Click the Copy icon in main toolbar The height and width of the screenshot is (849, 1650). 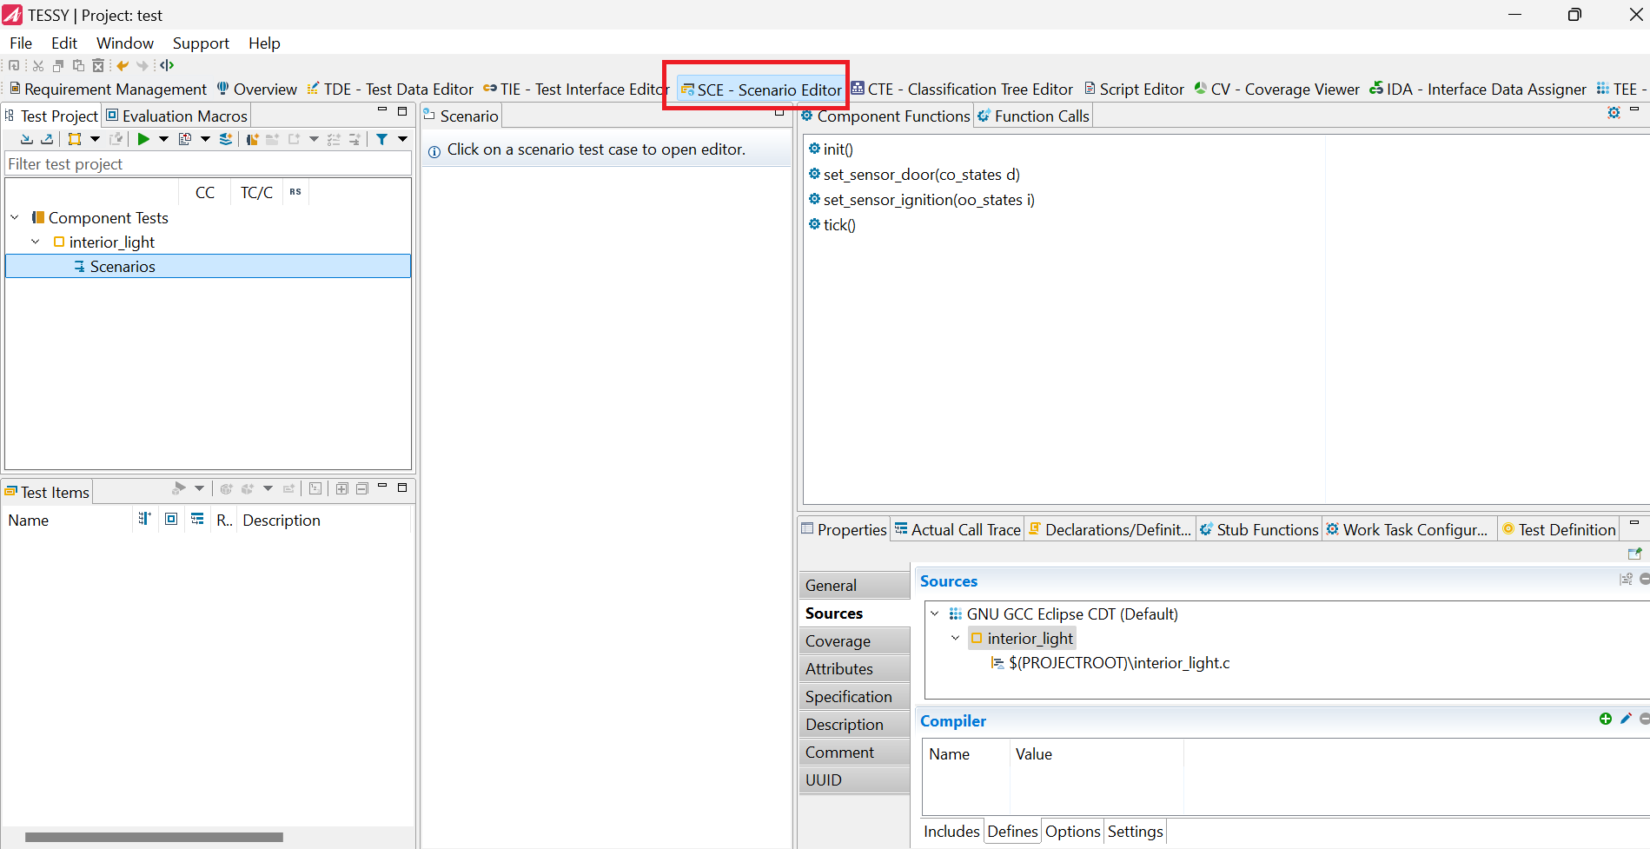point(58,65)
